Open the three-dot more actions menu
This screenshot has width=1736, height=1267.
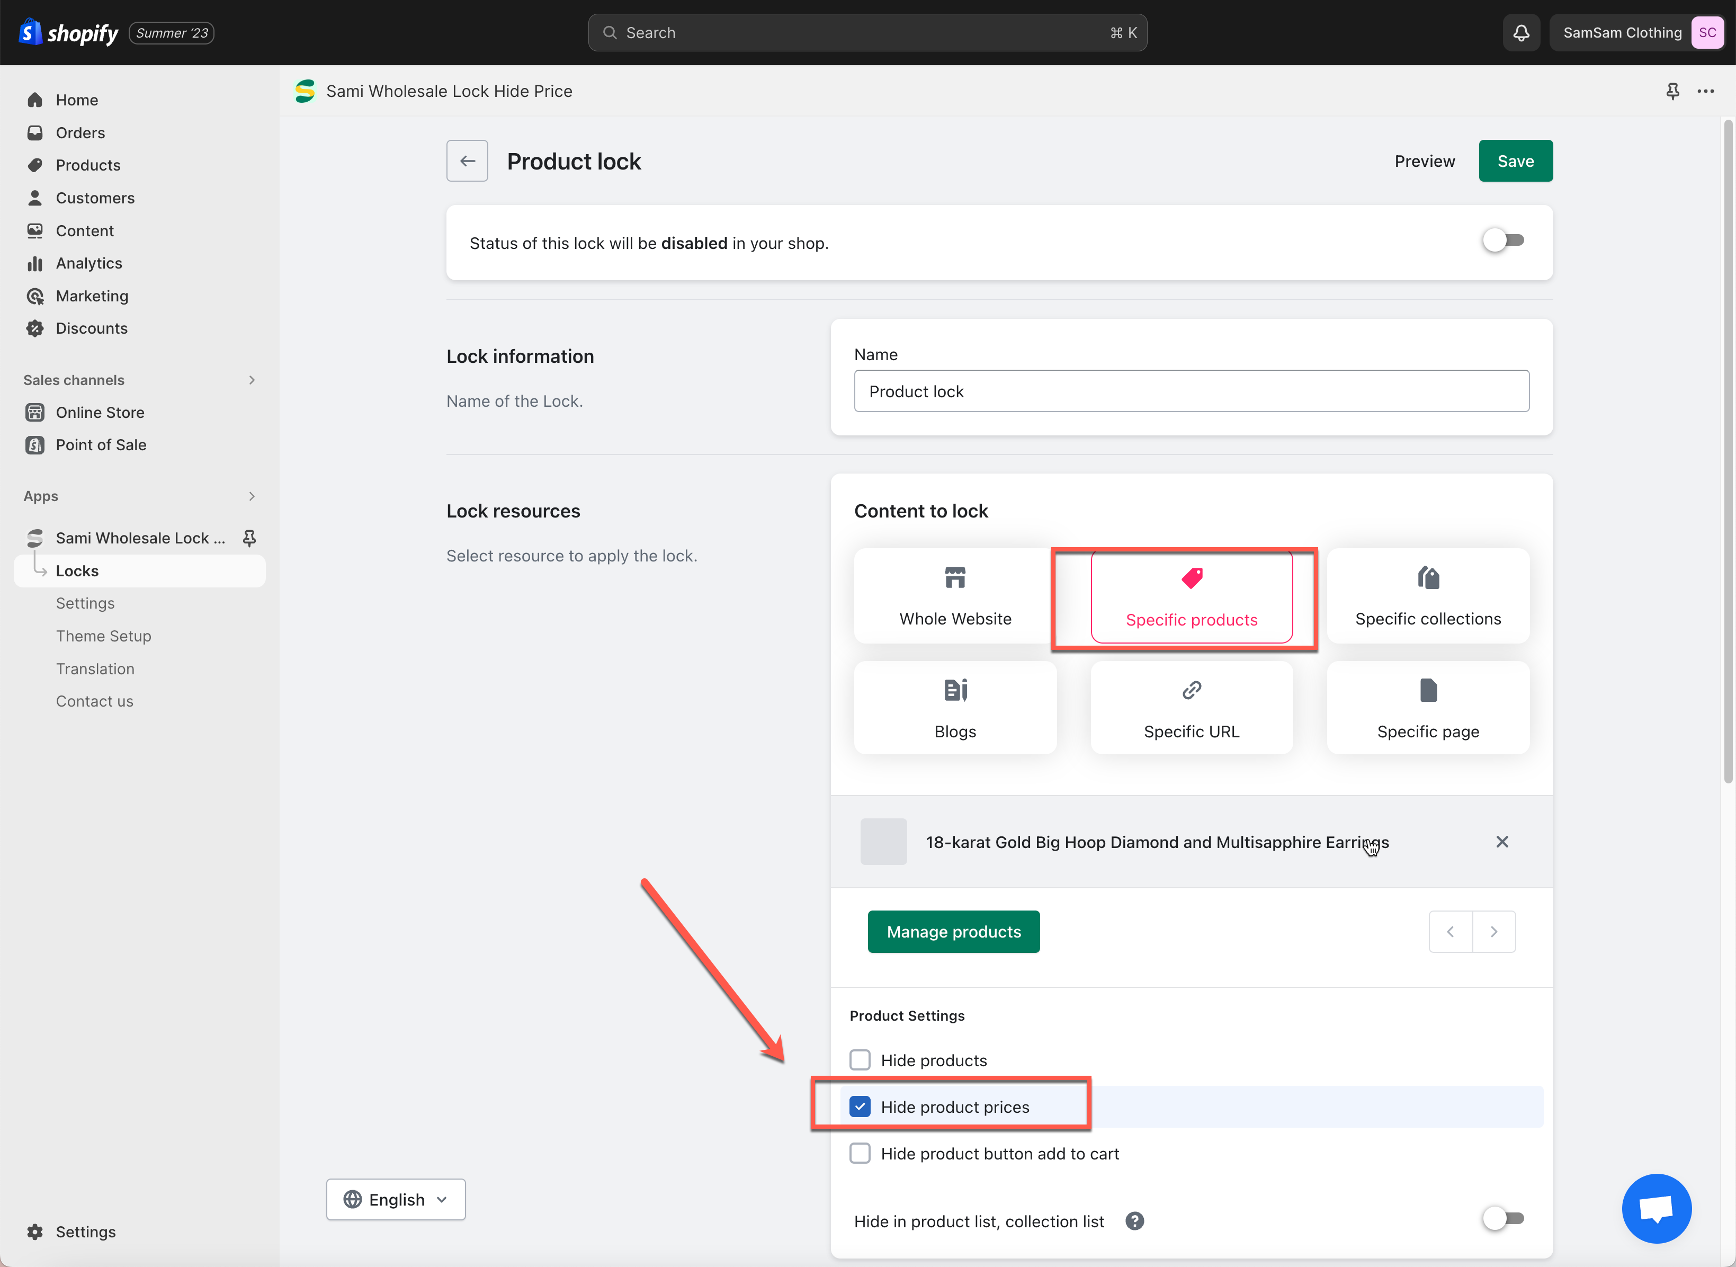click(x=1705, y=91)
